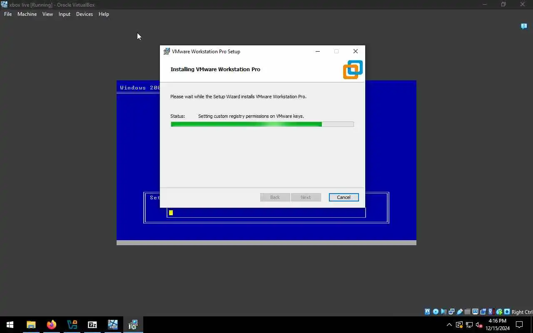
Task: Open the Devices menu
Action: pyautogui.click(x=85, y=14)
